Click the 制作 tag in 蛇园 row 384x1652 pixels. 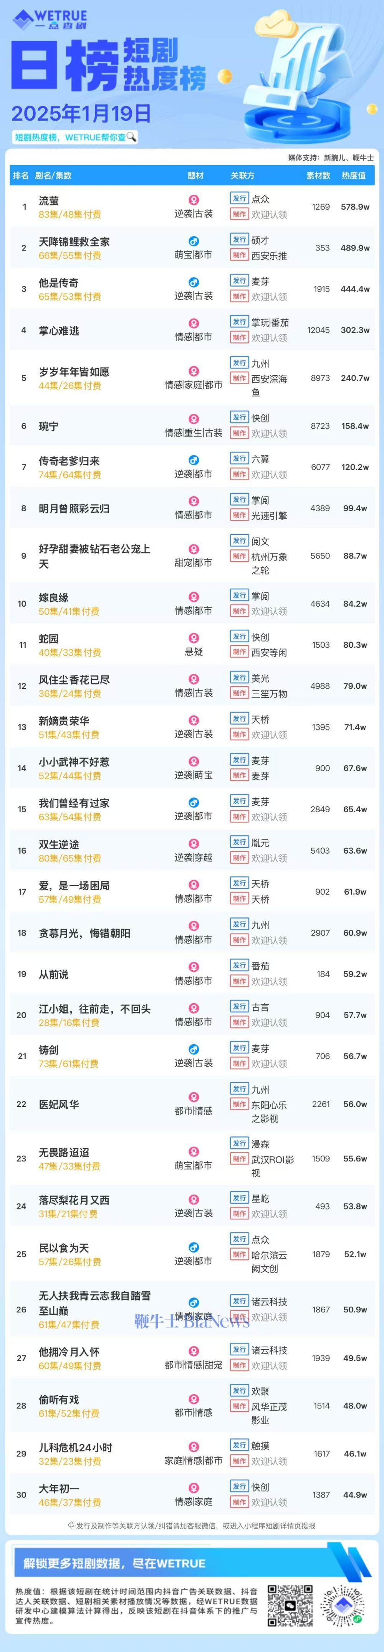(x=239, y=652)
